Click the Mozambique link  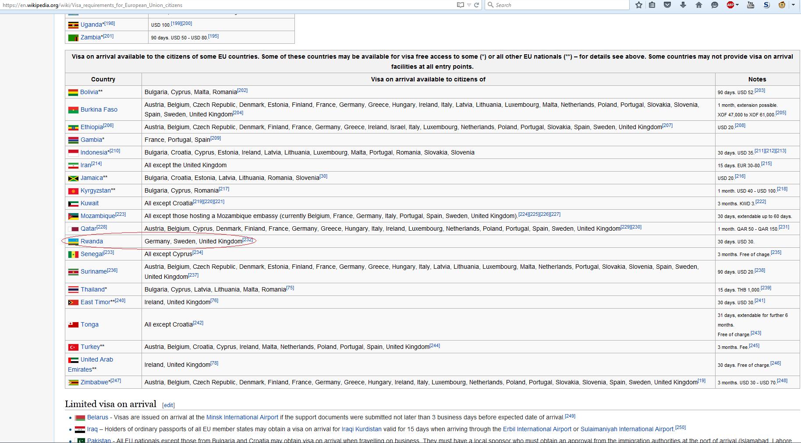pyautogui.click(x=98, y=216)
